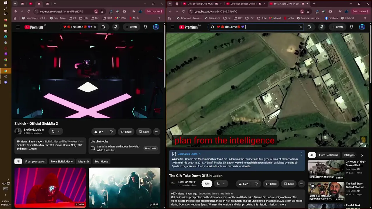Open Osama bin Laden Wikipedia link
The image size is (372, 209).
tap(189, 154)
